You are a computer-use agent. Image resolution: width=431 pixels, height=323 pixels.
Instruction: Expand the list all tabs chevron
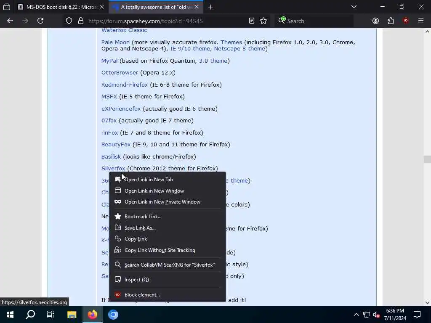point(354,7)
